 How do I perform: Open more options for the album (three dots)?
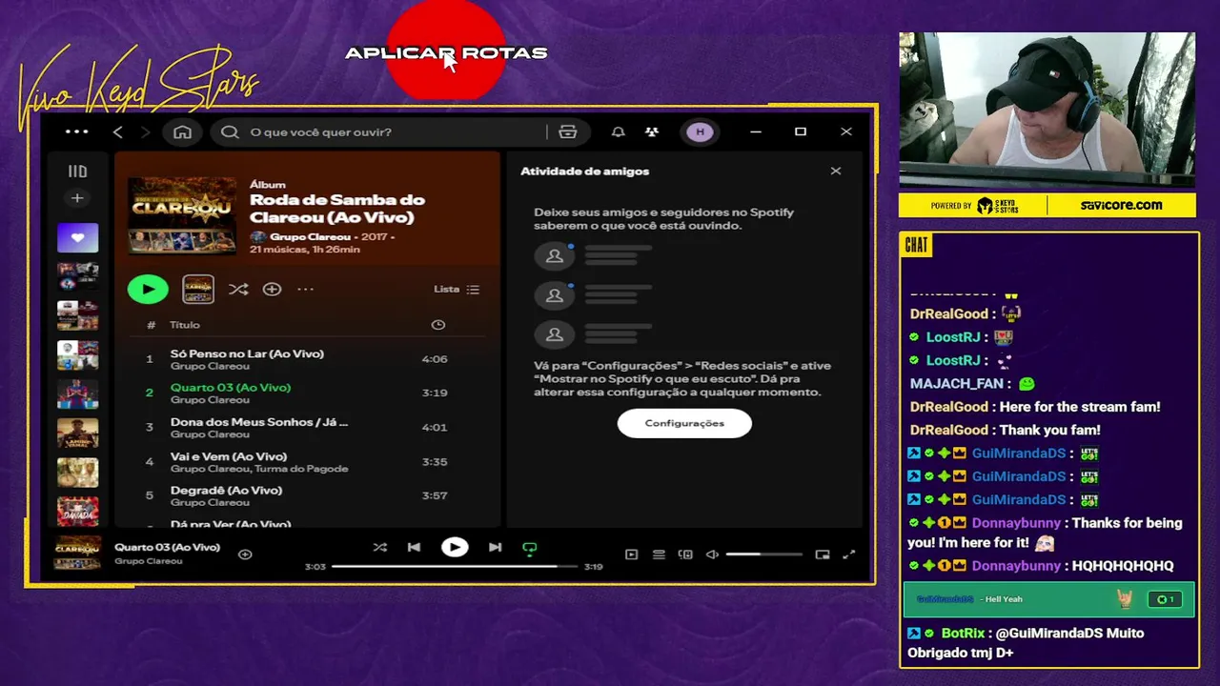click(305, 289)
